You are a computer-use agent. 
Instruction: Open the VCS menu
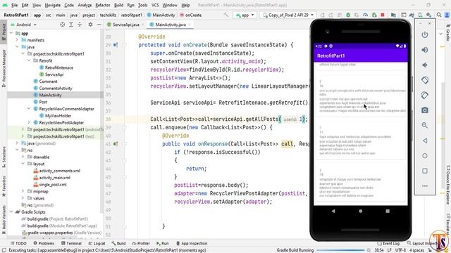click(155, 5)
